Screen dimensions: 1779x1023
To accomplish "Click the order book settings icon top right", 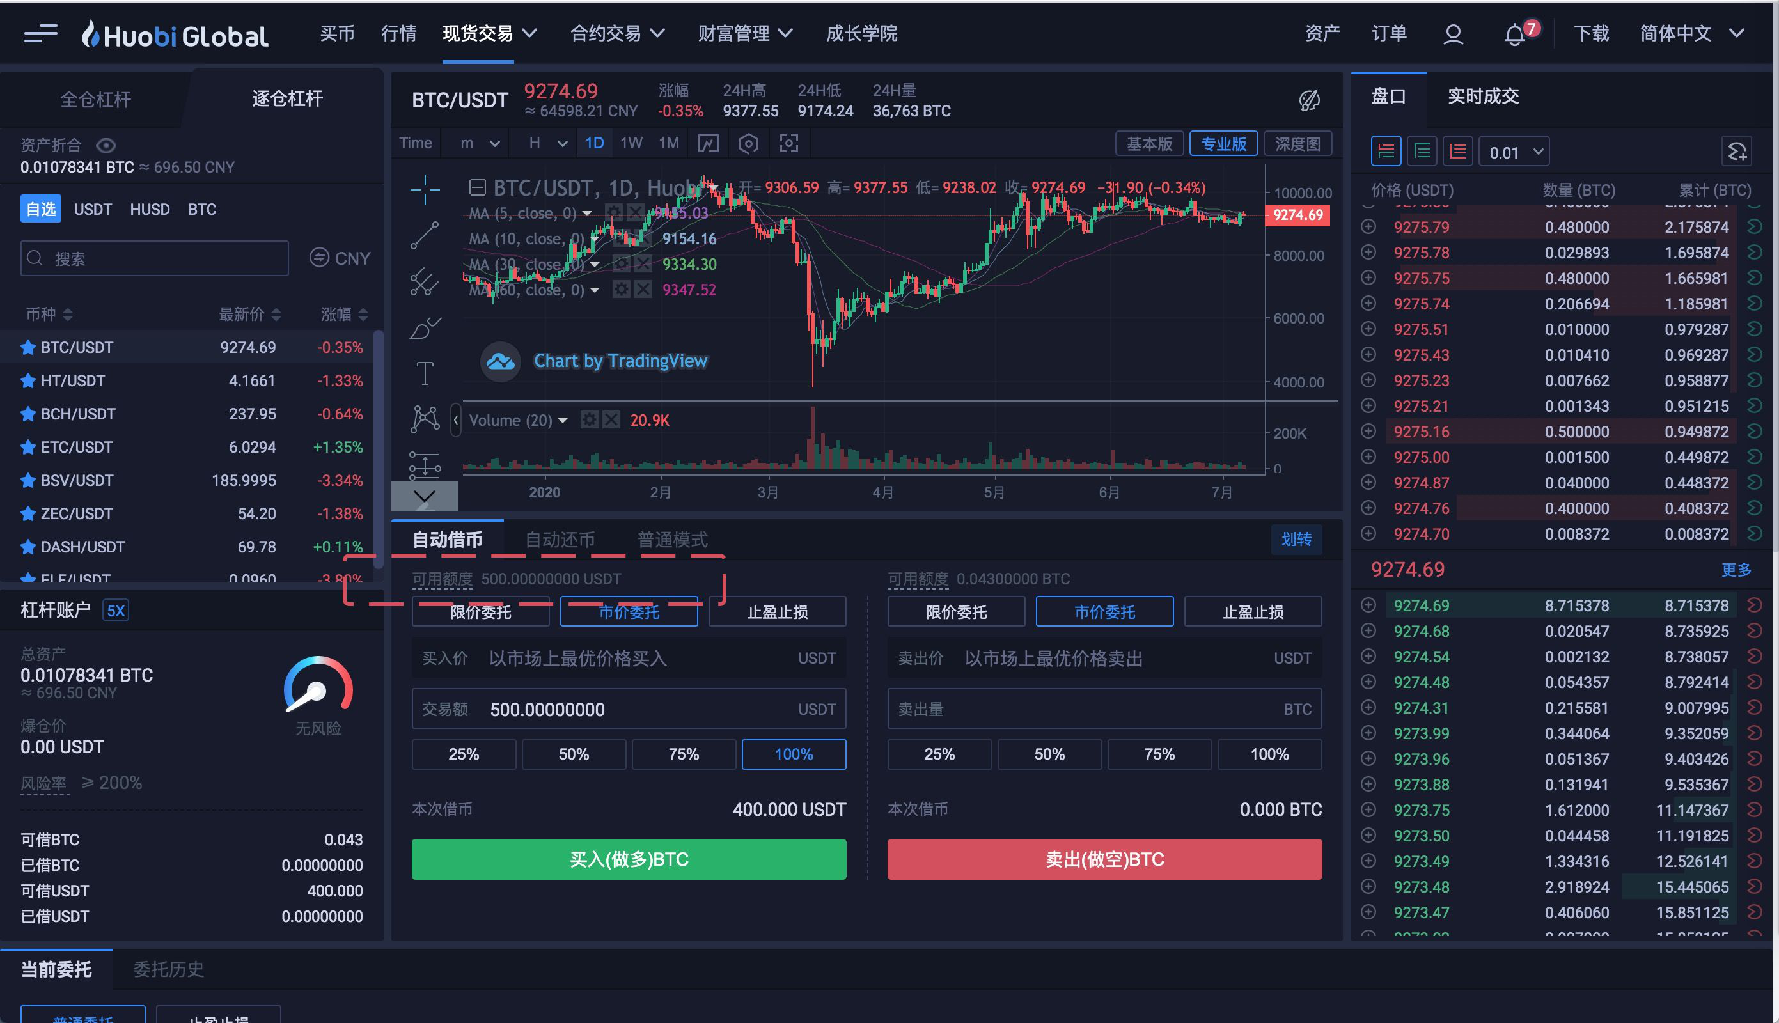I will (1736, 151).
